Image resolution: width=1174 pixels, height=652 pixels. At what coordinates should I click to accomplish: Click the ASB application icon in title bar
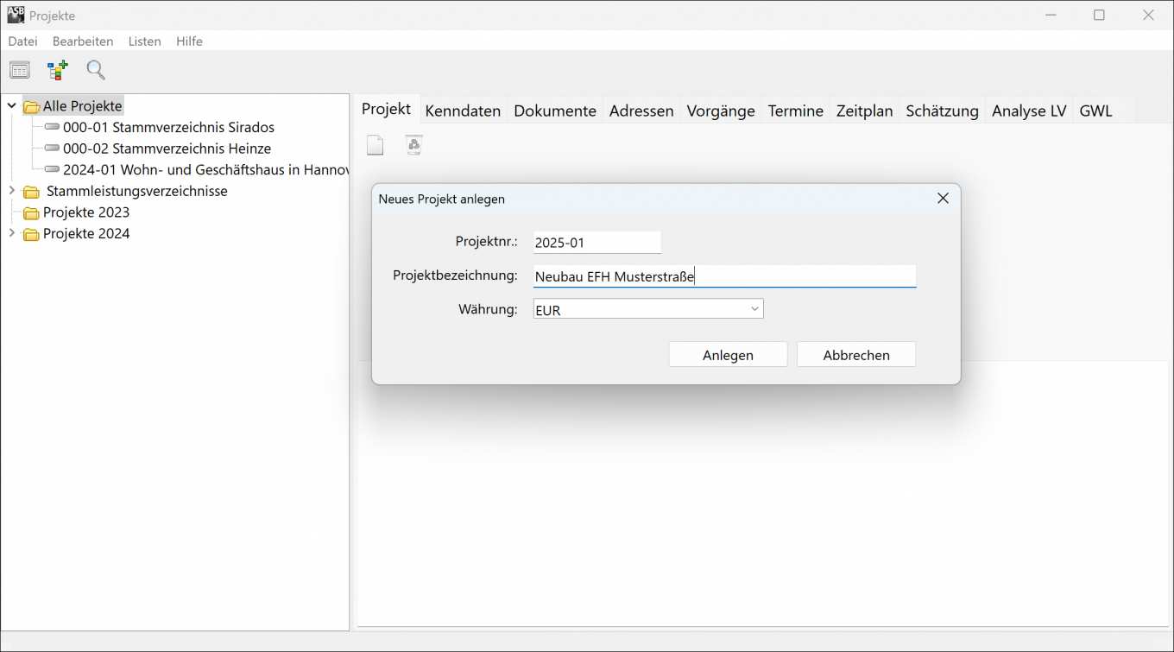(x=16, y=15)
